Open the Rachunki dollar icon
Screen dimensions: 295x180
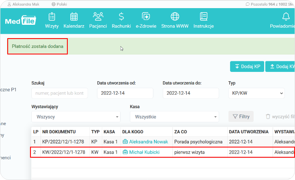click(121, 17)
